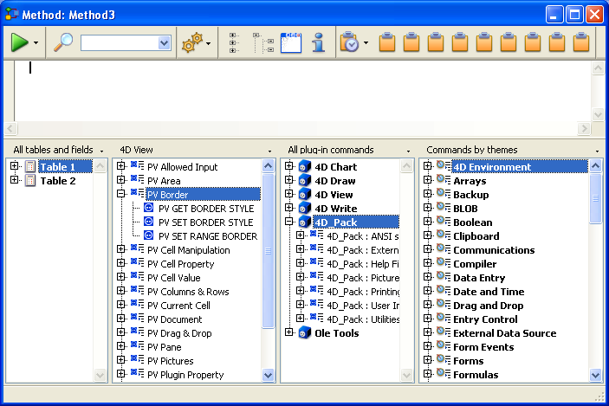Viewport: 609px width, 406px height.
Task: Select Ole Tools in plug-in list
Action: coord(336,333)
